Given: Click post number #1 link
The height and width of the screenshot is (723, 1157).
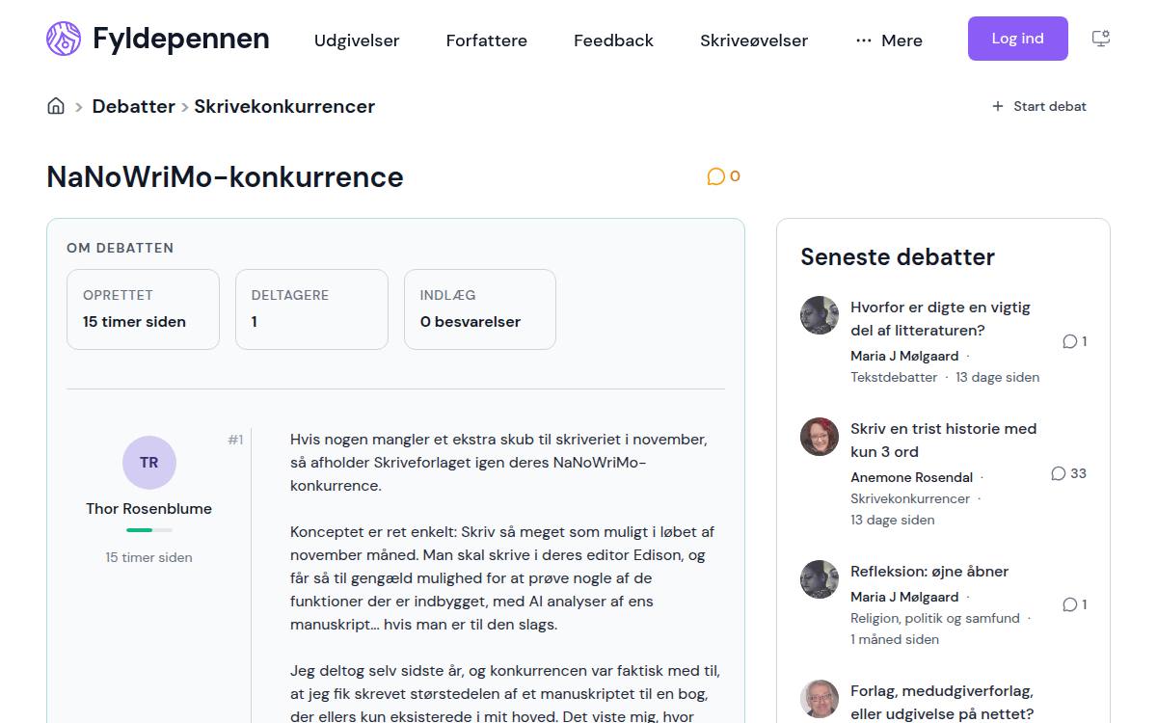Looking at the screenshot, I should 235,440.
